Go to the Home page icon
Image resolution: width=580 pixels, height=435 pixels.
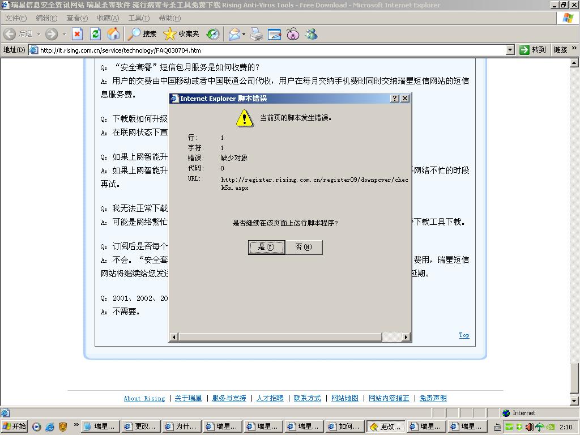(113, 34)
